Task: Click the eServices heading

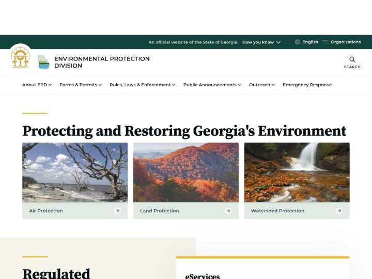Action: [203, 276]
